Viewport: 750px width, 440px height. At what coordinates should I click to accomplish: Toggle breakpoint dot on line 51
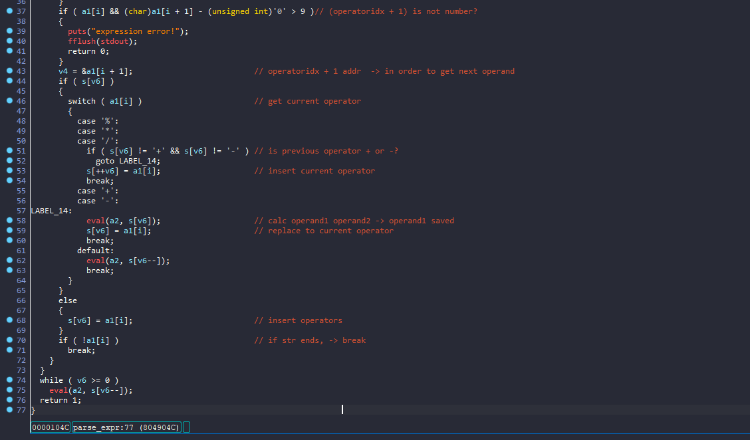(x=9, y=150)
